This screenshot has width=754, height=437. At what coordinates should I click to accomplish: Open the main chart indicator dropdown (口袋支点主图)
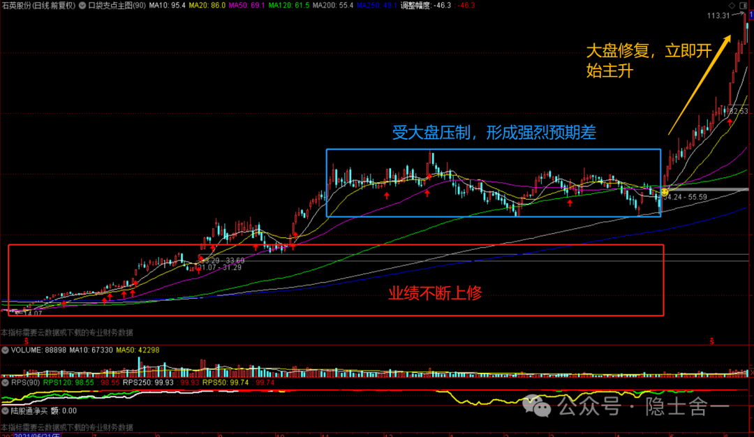coord(82,6)
